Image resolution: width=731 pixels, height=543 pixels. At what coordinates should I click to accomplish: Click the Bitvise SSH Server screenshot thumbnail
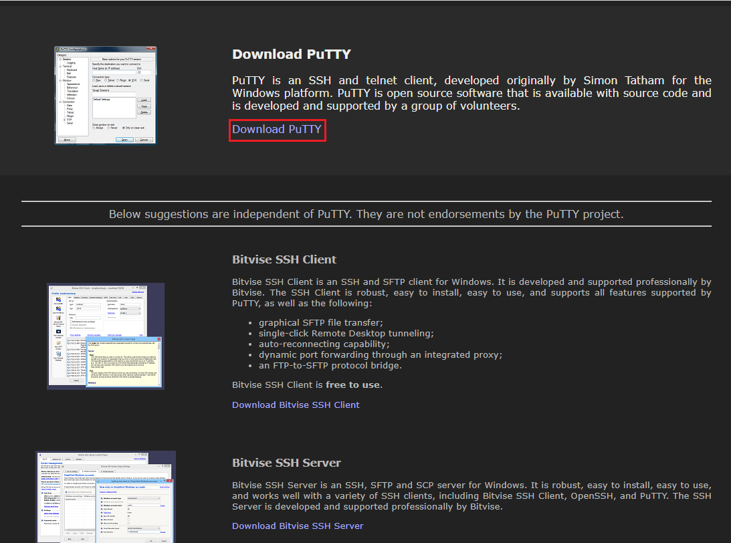pyautogui.click(x=106, y=497)
